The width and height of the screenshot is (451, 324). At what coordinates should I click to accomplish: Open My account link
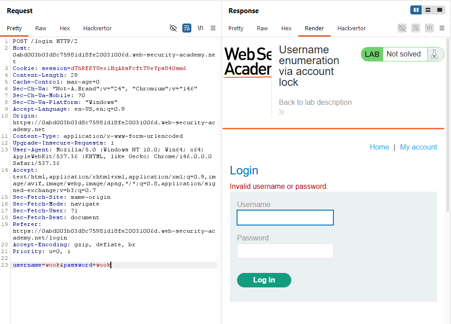[418, 147]
